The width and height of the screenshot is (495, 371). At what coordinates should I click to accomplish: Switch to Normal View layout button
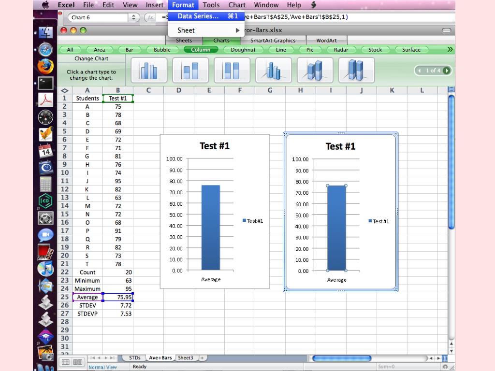(66, 362)
